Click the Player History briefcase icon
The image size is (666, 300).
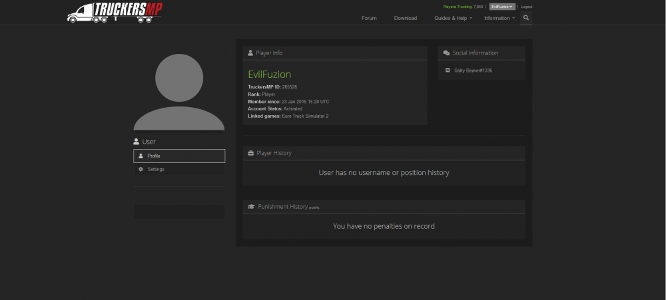tap(250, 153)
